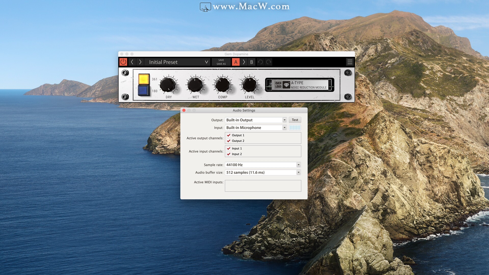Click the Test button
This screenshot has width=489, height=275.
(x=295, y=120)
